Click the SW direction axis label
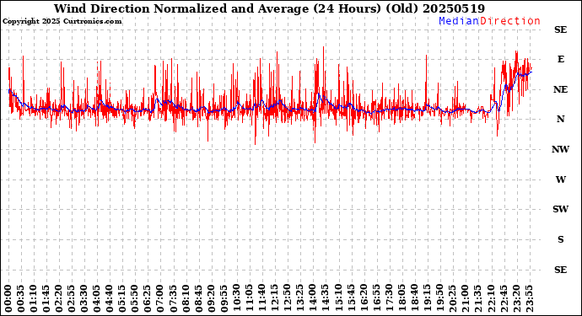The image size is (582, 316). [x=560, y=209]
